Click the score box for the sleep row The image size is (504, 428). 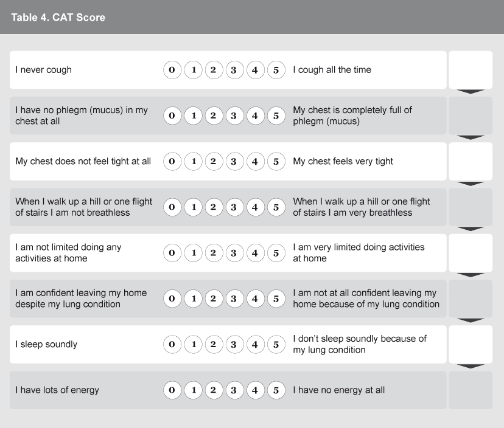470,345
